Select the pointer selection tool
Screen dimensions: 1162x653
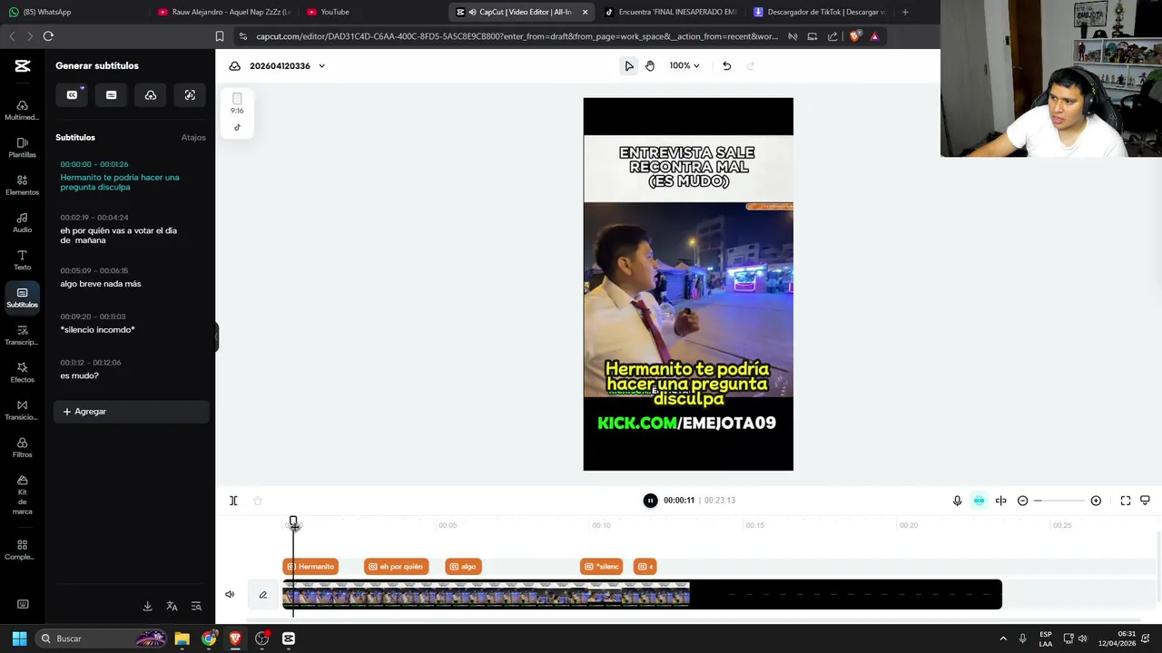[x=629, y=65]
